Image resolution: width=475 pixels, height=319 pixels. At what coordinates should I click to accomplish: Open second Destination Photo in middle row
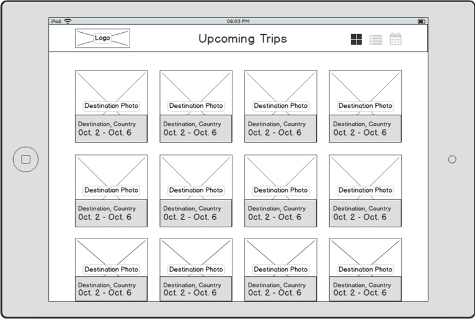tap(196, 177)
